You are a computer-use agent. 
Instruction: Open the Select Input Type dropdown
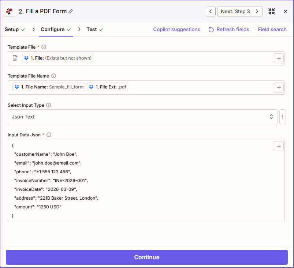point(142,117)
